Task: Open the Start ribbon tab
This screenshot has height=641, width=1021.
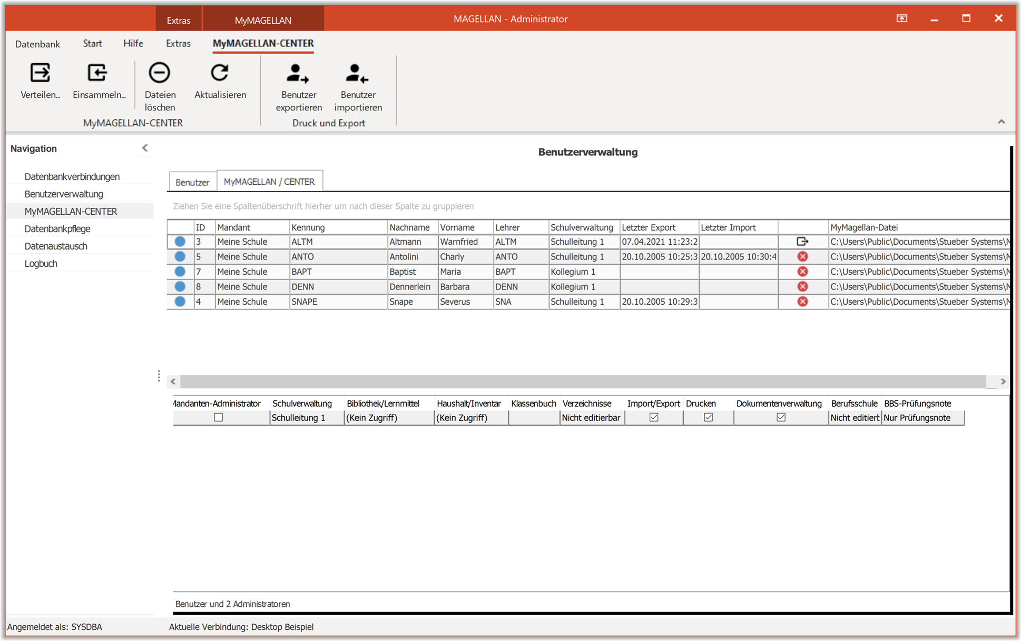Action: coord(92,44)
